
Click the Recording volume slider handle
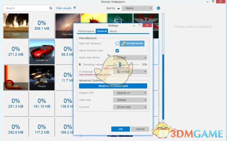(x=120, y=64)
